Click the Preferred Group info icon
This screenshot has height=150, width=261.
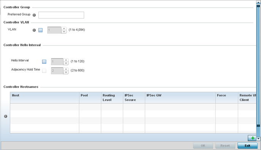(34, 15)
